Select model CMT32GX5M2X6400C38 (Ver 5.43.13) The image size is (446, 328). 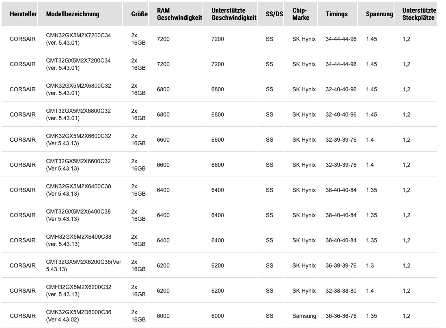tap(78, 215)
